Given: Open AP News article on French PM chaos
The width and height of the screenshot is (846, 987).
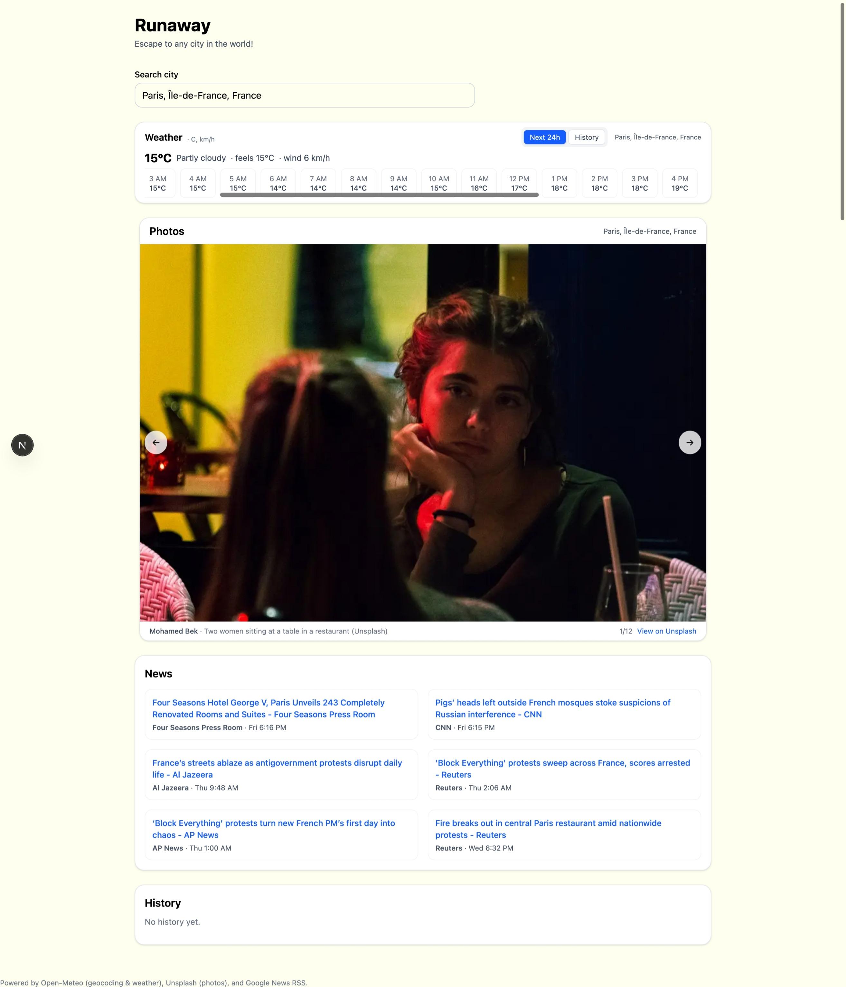Looking at the screenshot, I should click(273, 829).
